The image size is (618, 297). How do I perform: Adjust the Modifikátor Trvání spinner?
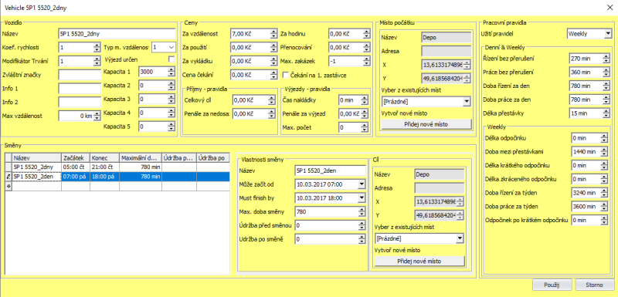pos(97,61)
